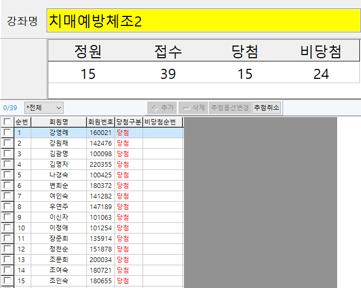
Task: Click the plus icon on 추가 button
Action: tap(155, 108)
